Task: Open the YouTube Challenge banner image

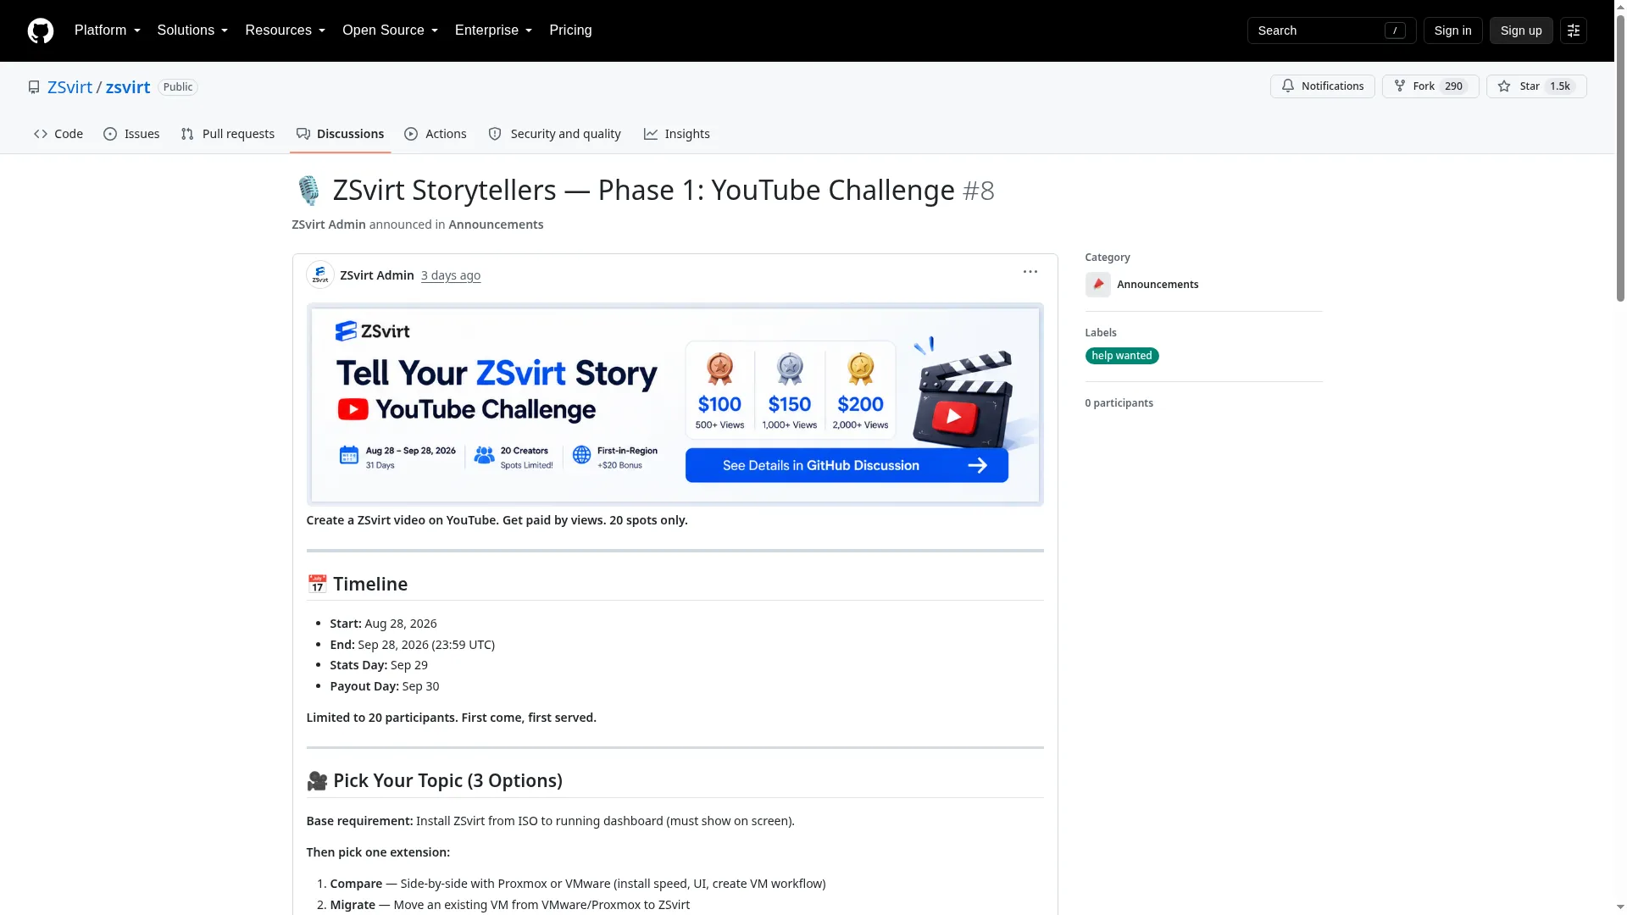Action: [x=675, y=405]
